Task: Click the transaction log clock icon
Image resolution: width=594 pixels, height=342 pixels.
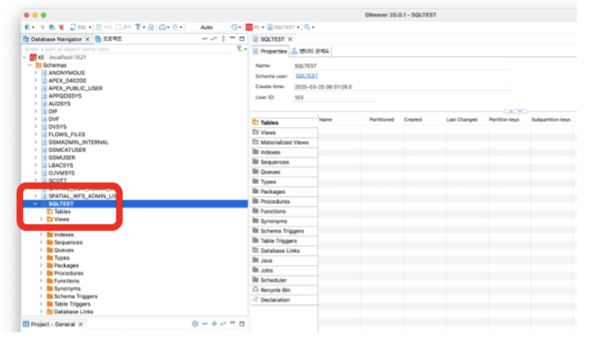Action: (x=235, y=27)
